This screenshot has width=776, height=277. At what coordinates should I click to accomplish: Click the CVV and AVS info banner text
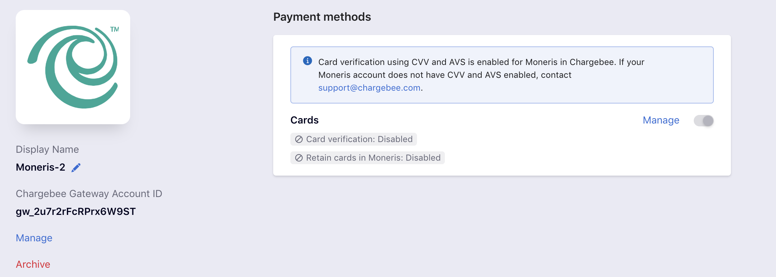click(481, 75)
